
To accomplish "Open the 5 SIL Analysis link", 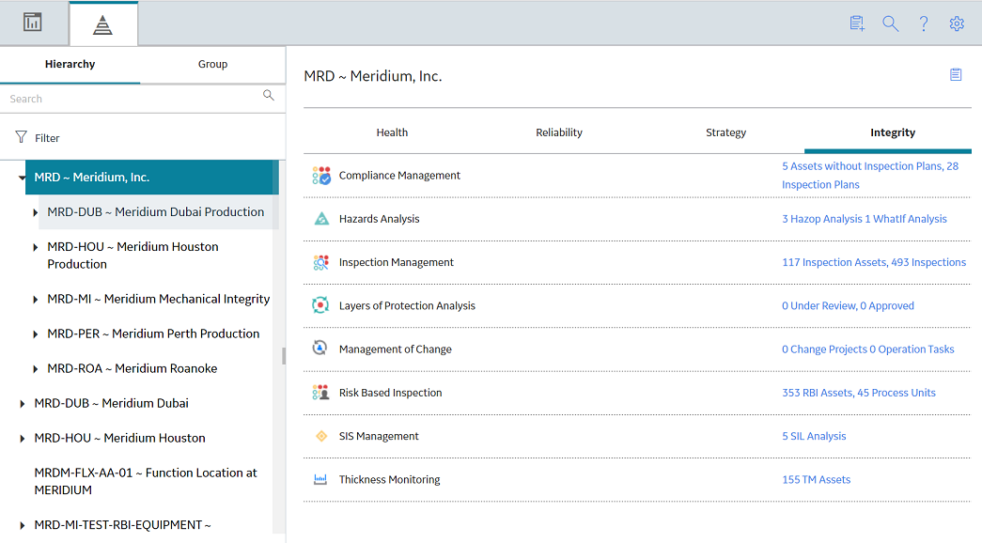I will point(814,436).
